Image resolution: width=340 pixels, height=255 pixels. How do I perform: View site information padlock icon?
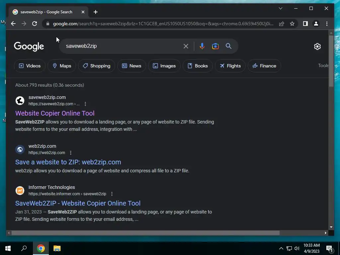pos(48,24)
